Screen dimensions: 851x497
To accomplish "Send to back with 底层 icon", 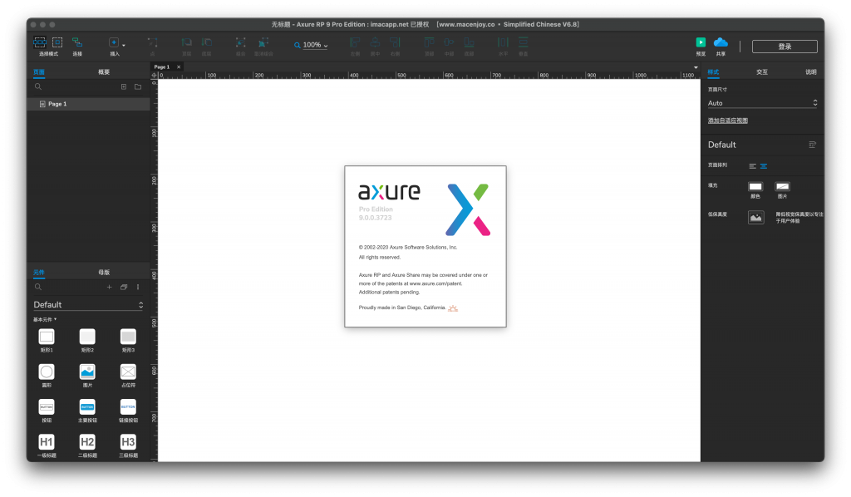I will tap(207, 42).
